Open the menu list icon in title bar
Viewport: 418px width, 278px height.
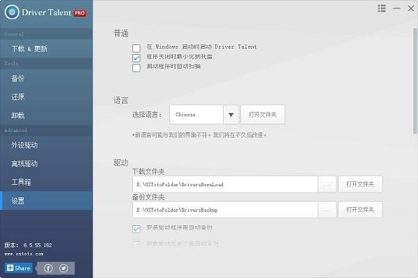382,8
